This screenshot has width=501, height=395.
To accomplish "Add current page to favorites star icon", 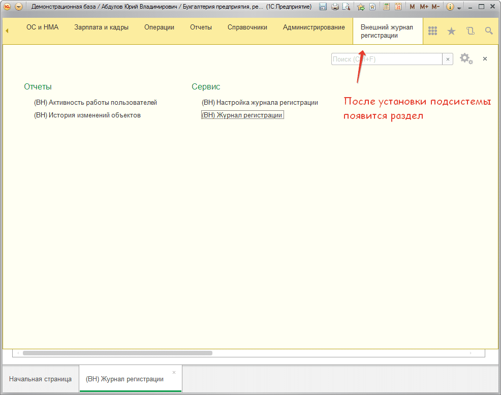I will [x=361, y=7].
